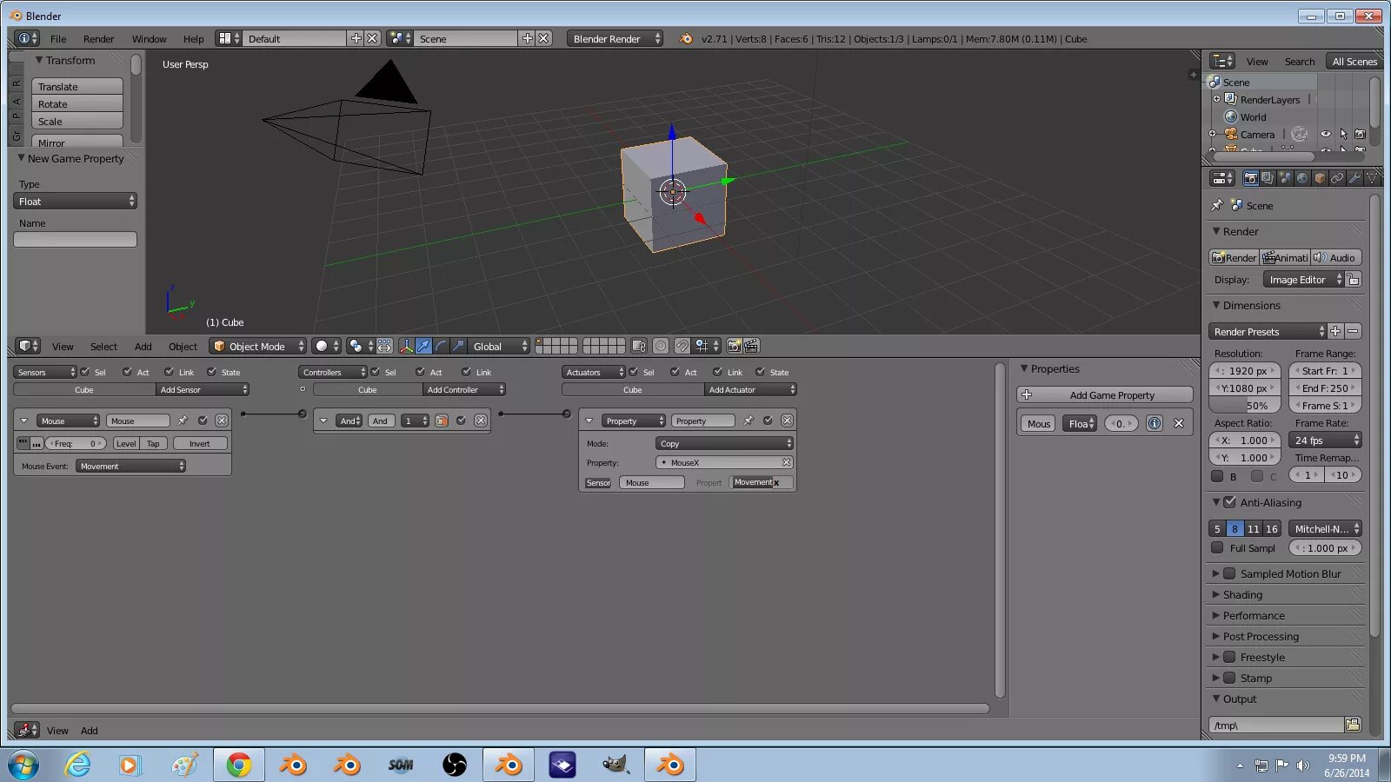Open the Add Actuator dropdown

pos(750,390)
